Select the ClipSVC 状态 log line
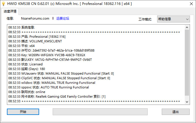The image size is (196, 123). click(x=59, y=78)
